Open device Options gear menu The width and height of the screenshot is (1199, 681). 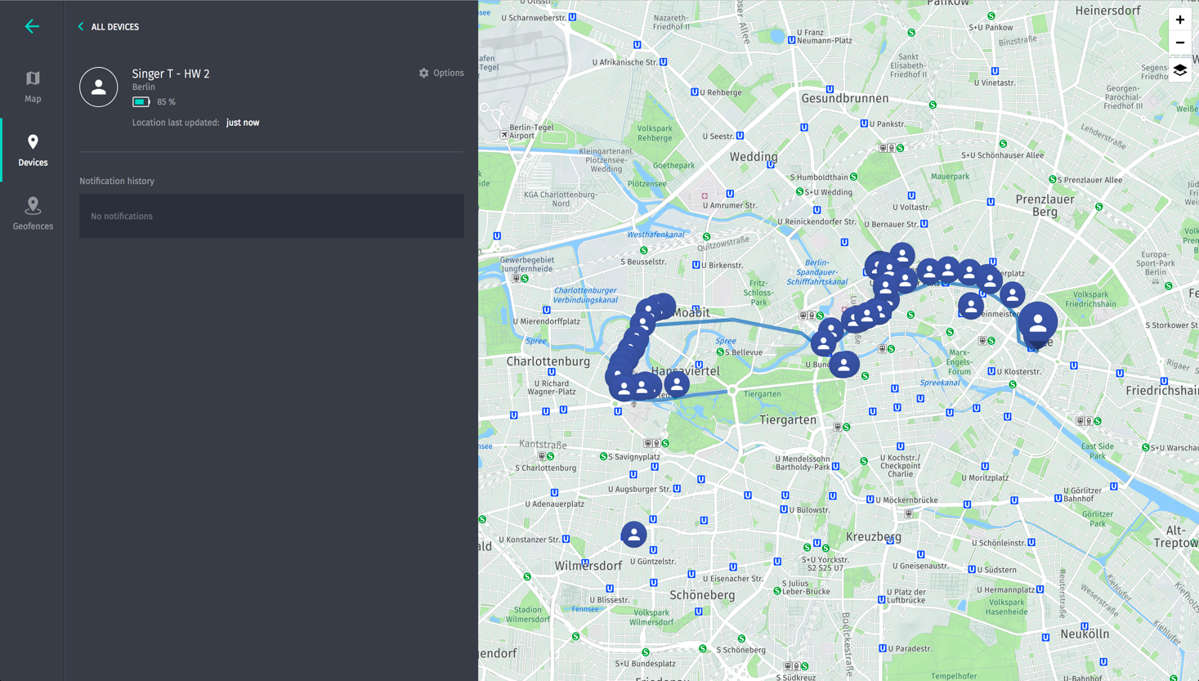pyautogui.click(x=441, y=73)
